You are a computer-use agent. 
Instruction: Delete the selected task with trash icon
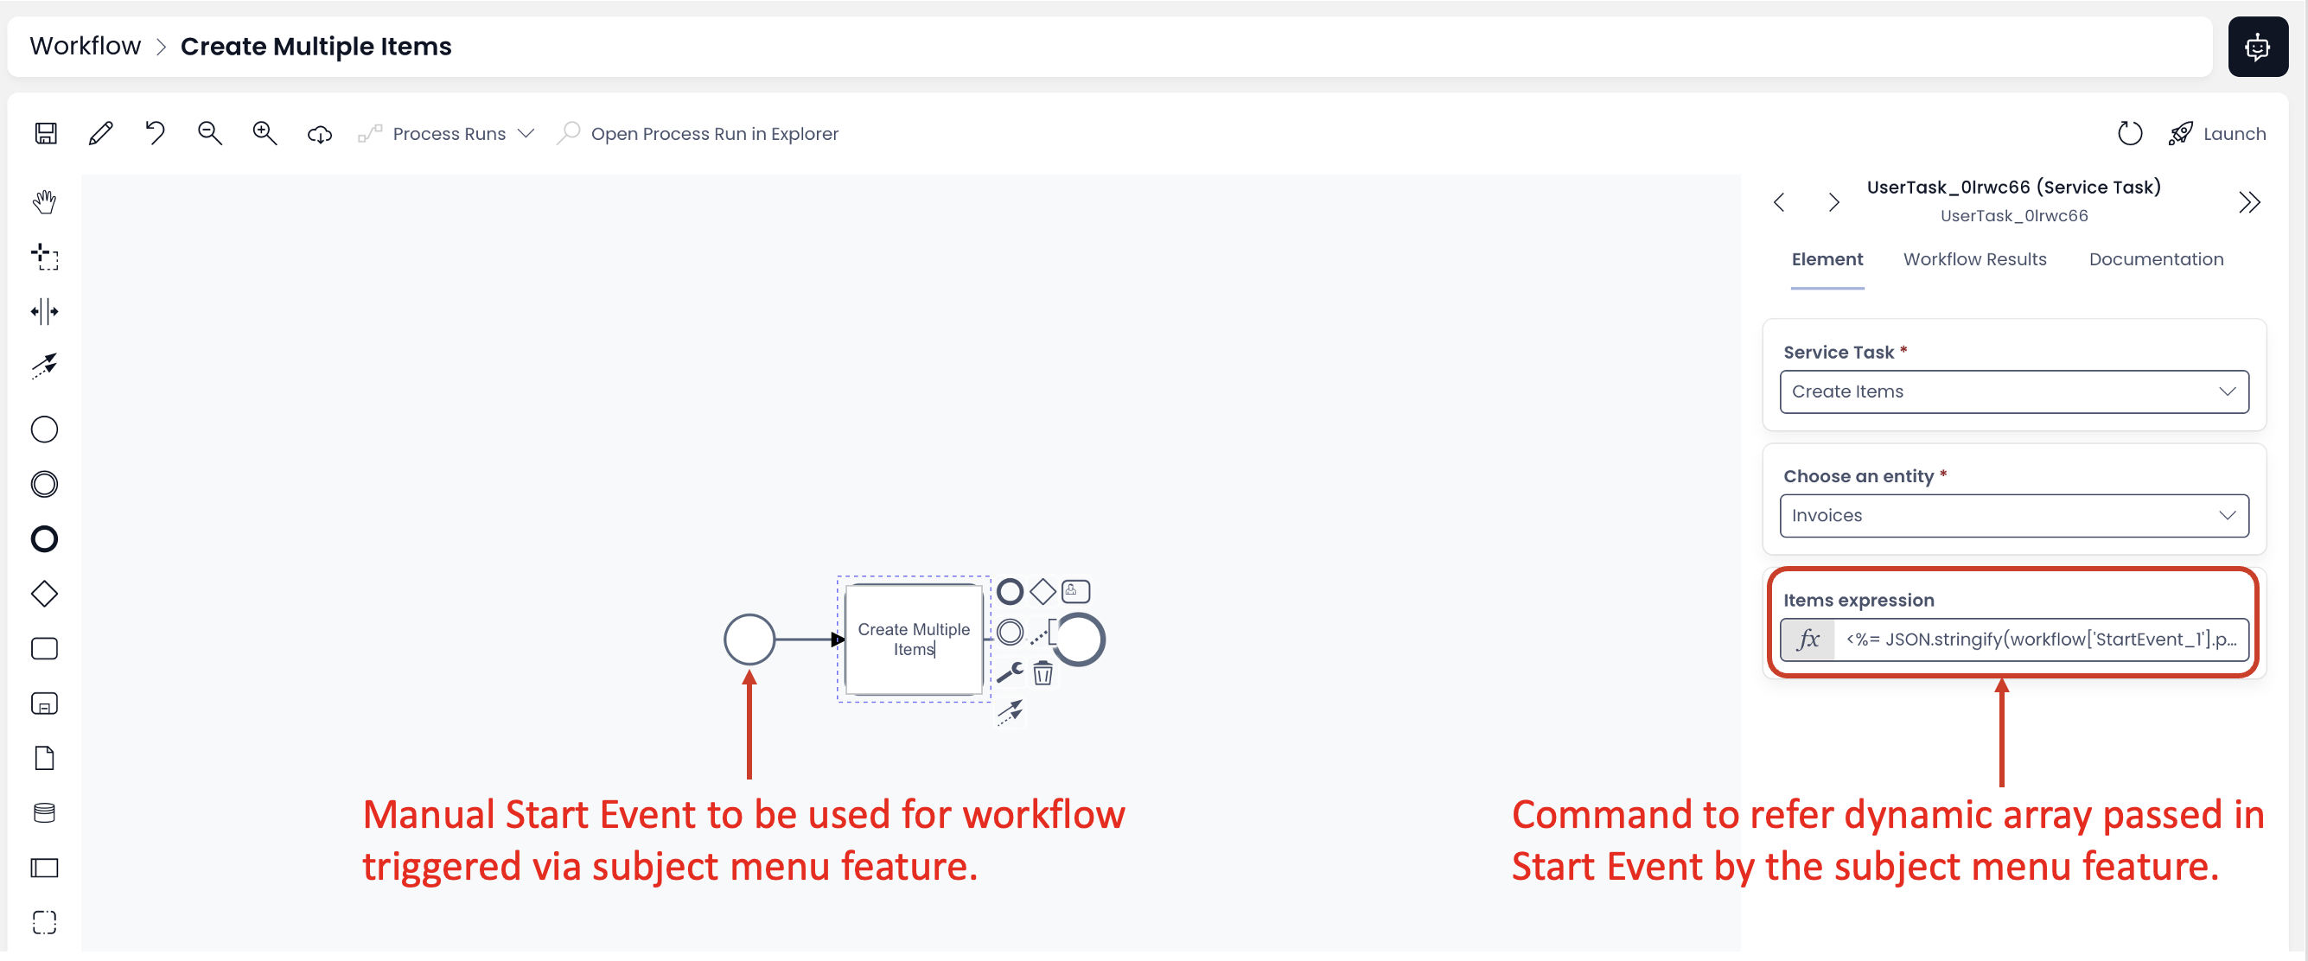(1042, 672)
